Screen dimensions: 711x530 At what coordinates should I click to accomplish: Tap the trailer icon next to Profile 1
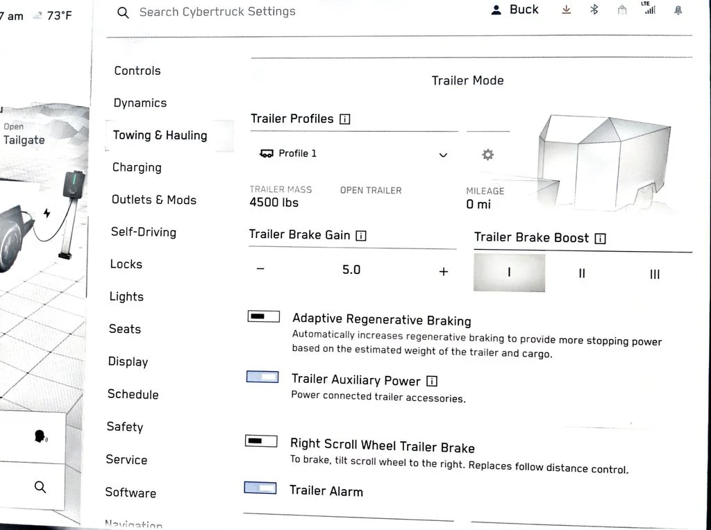[266, 153]
